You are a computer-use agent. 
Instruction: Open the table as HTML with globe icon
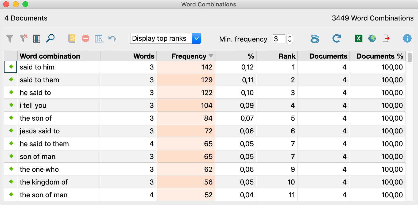tap(372, 39)
